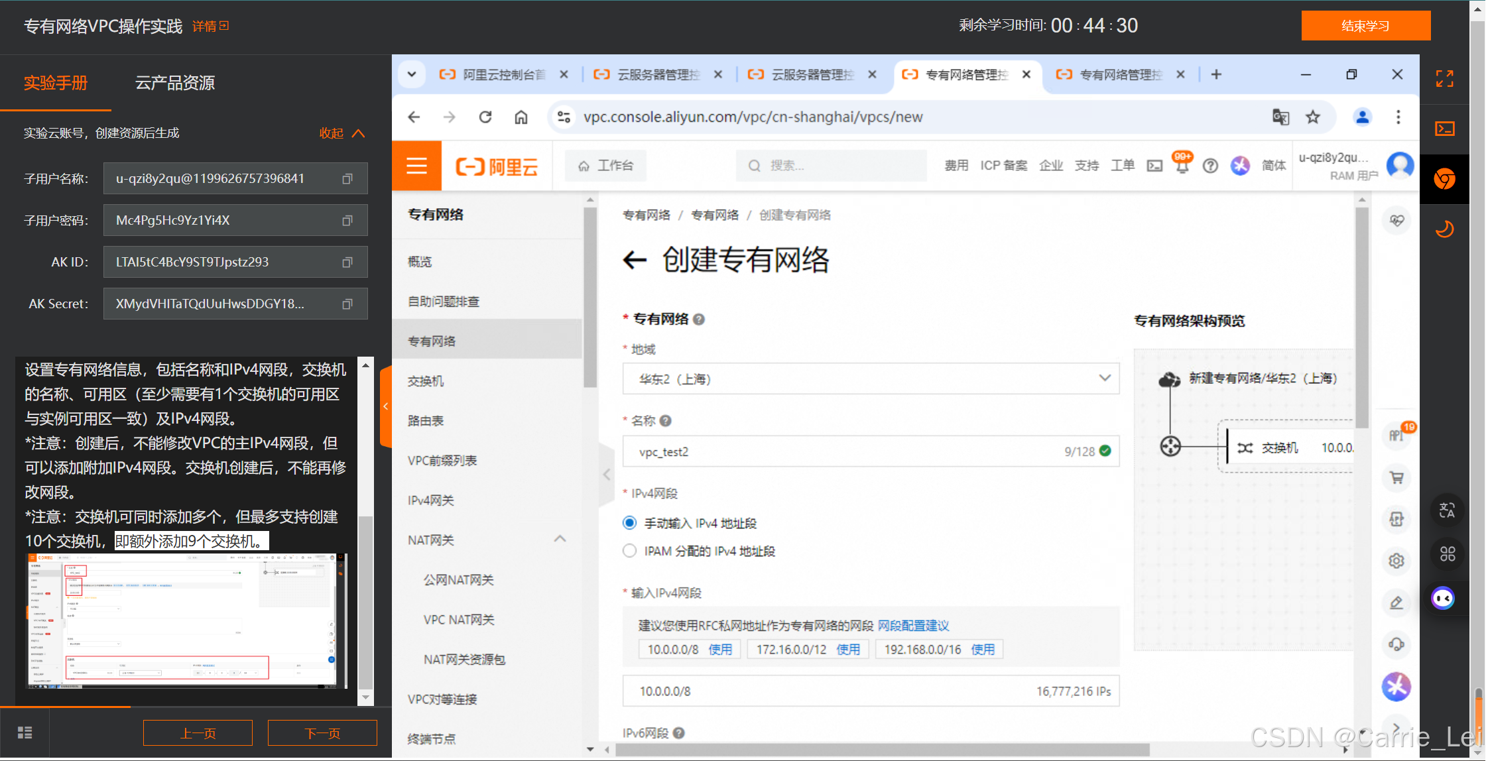Click the 工作台 button
This screenshot has height=761, width=1486.
(605, 166)
